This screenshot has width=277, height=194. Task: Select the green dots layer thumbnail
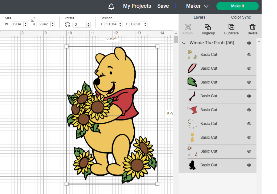tap(192, 124)
